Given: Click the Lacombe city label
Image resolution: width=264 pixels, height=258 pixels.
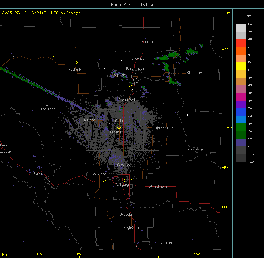Looking at the screenshot, I should pos(138,59).
